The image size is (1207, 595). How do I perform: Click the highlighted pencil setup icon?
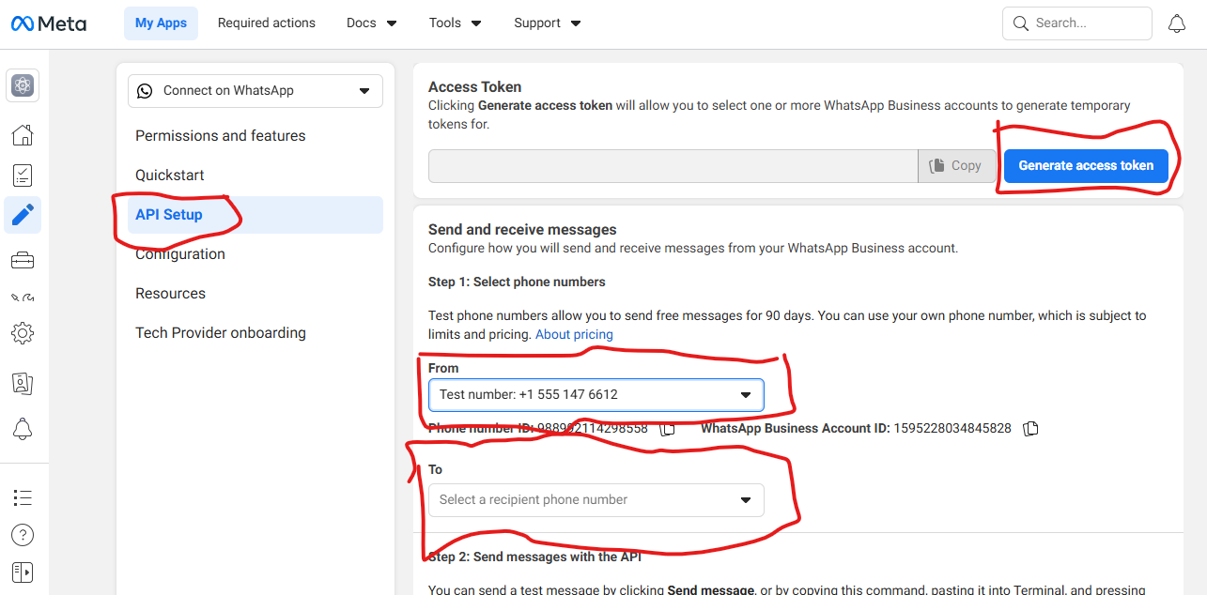coord(22,215)
